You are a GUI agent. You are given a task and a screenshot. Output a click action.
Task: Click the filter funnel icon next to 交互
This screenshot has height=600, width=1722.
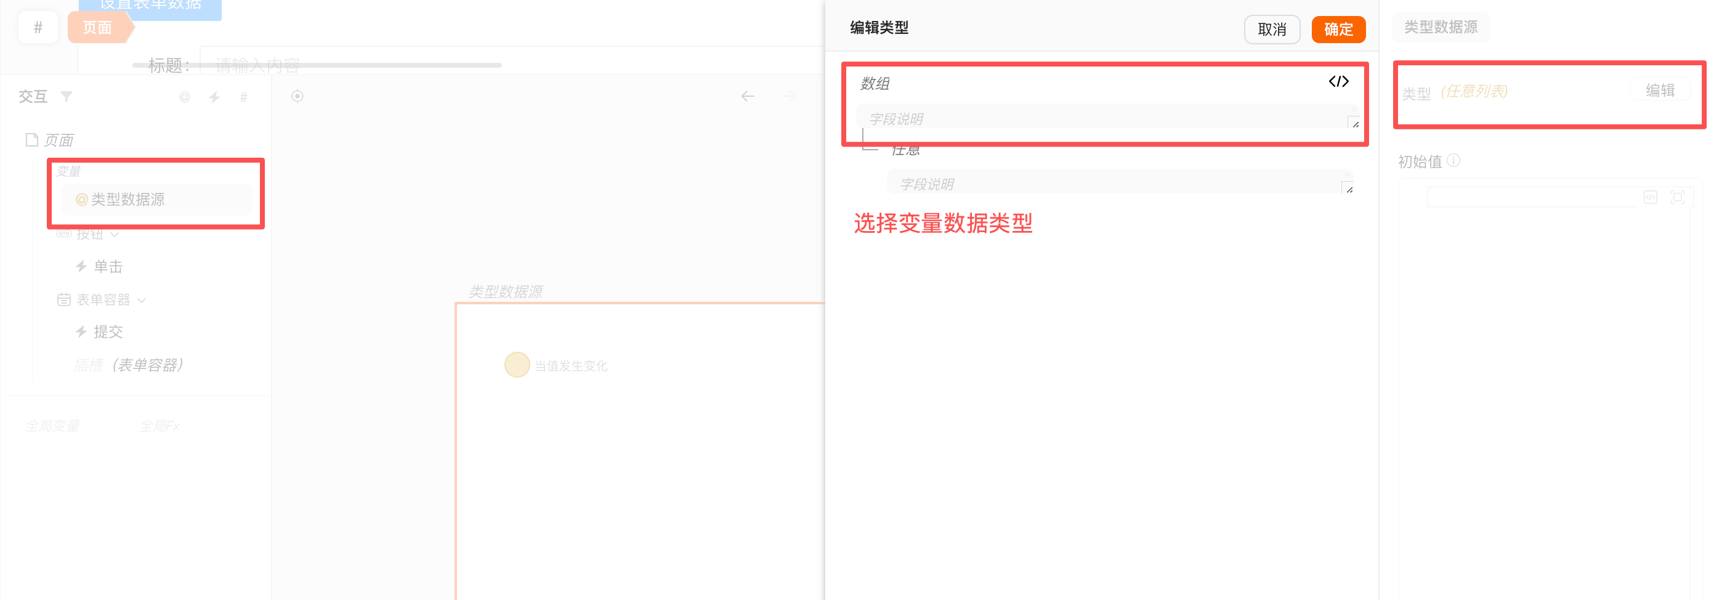click(x=67, y=96)
